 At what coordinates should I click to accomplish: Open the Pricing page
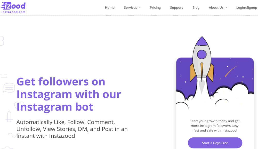point(155,7)
